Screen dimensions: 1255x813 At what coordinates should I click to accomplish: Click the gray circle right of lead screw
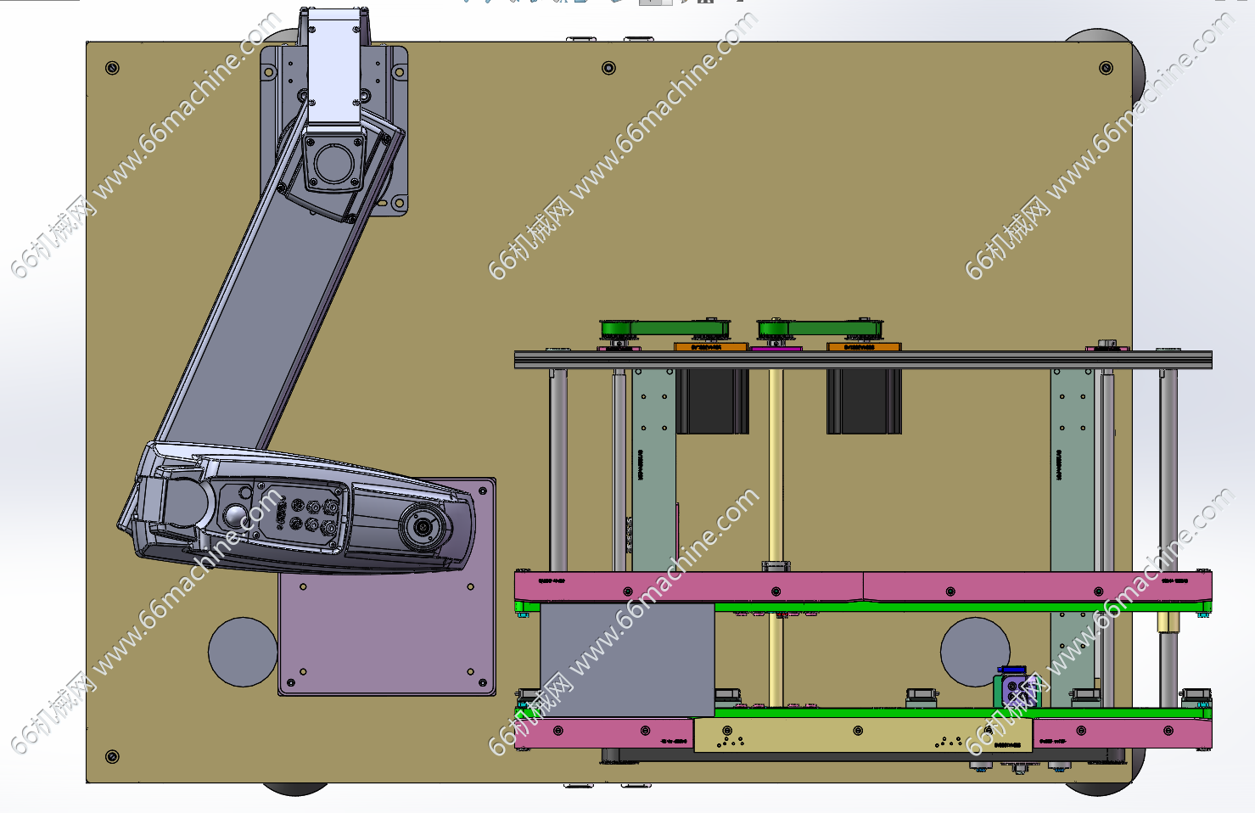click(x=974, y=651)
